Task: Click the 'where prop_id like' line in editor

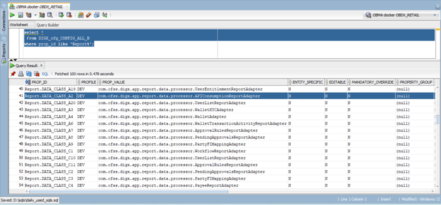Action: pyautogui.click(x=59, y=44)
